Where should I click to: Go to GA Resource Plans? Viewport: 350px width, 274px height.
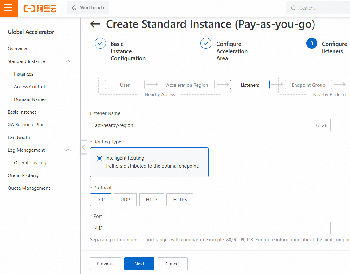point(27,125)
